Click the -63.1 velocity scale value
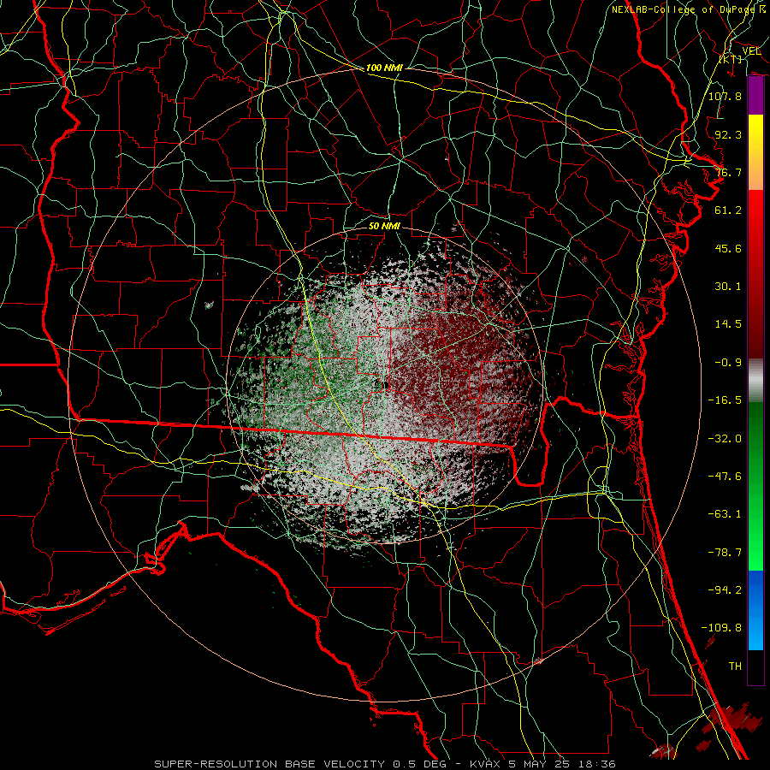This screenshot has width=770, height=770. [725, 513]
